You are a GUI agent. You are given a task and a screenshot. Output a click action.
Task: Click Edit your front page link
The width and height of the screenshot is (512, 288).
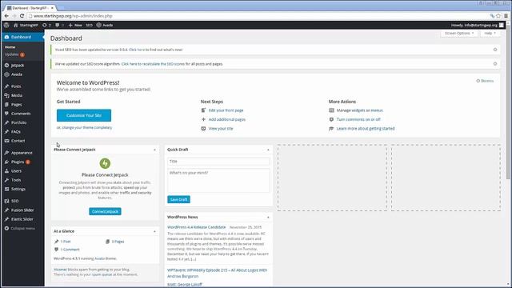pos(226,110)
